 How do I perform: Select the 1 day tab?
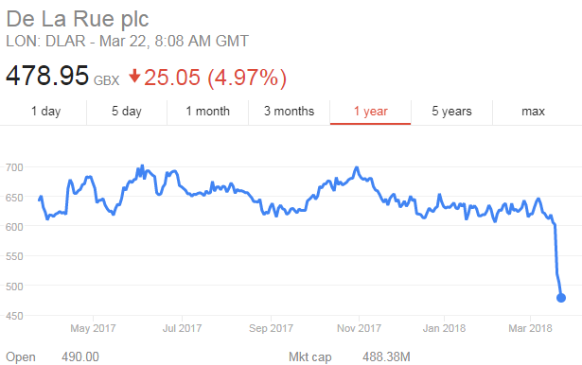tap(45, 112)
